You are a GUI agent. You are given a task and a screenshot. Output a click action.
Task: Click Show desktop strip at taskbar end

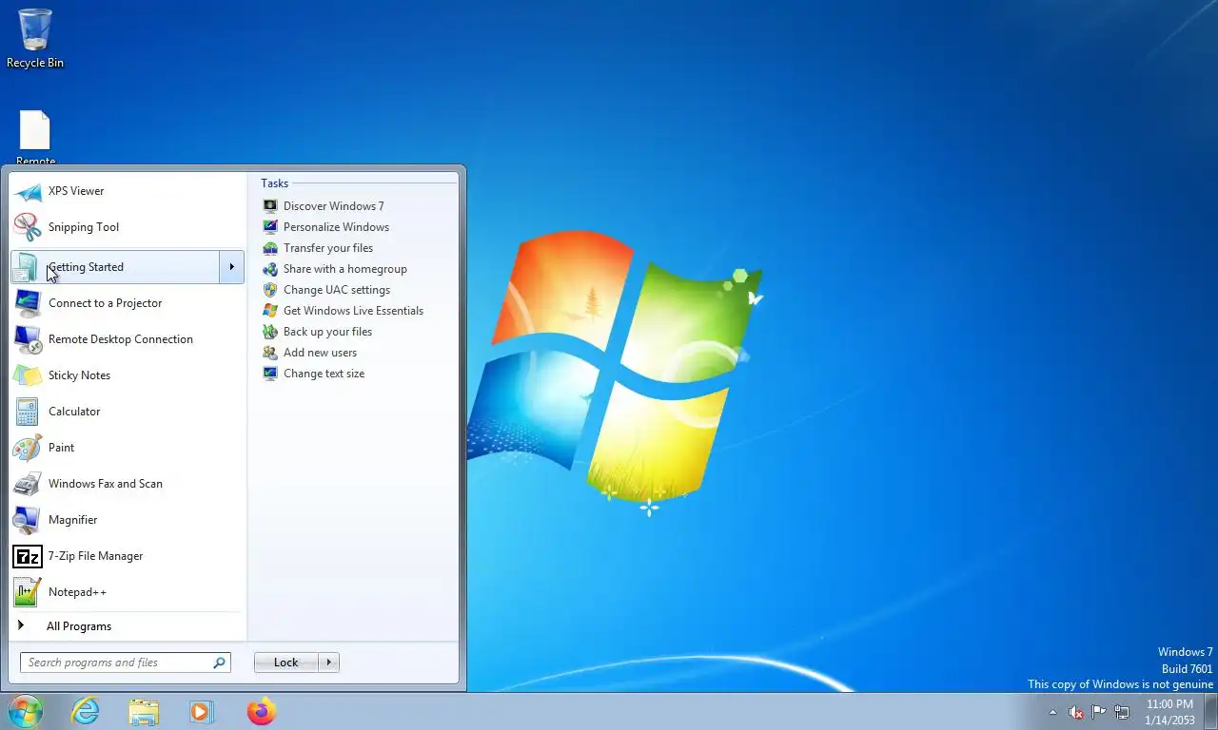pos(1211,712)
